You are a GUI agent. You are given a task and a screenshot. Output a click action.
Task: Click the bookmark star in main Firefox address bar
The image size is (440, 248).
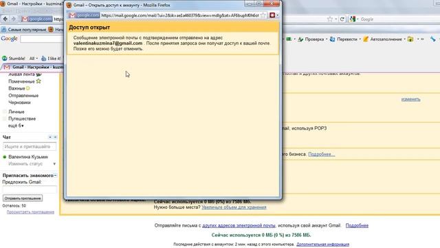tap(330, 19)
